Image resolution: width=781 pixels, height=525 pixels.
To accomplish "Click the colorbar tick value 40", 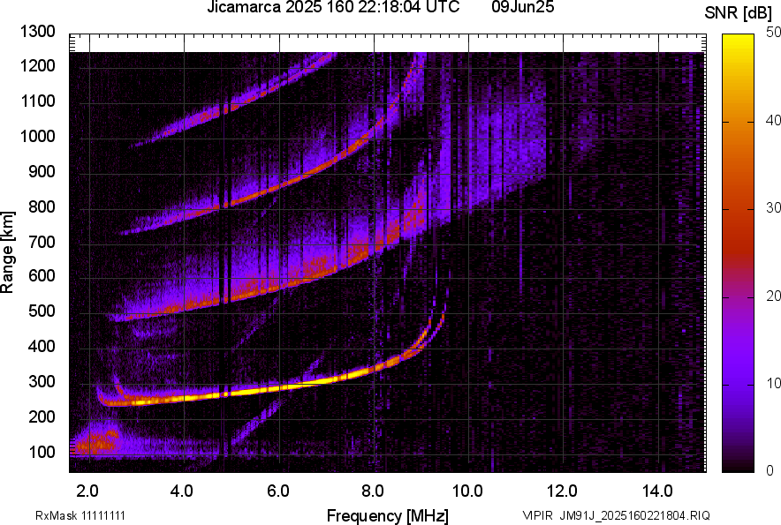I will [773, 120].
